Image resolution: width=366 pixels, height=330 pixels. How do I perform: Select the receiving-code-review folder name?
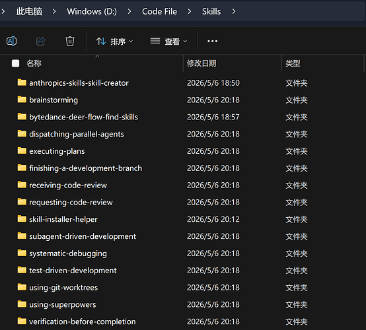point(68,185)
